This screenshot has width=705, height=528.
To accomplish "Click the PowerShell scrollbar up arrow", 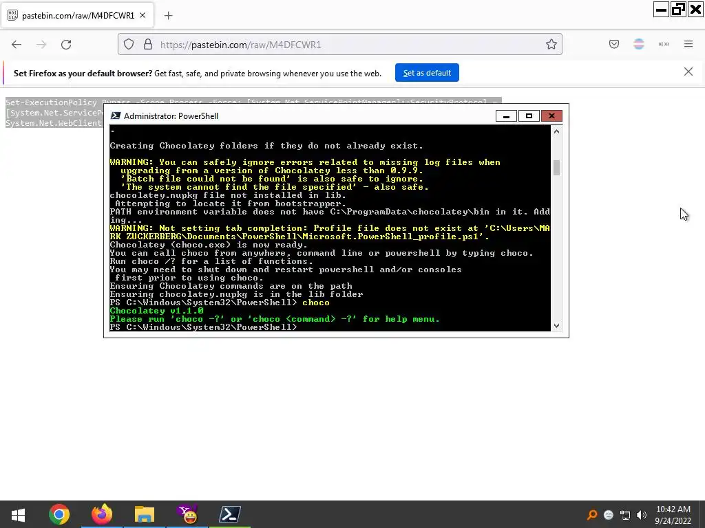I will (556, 131).
